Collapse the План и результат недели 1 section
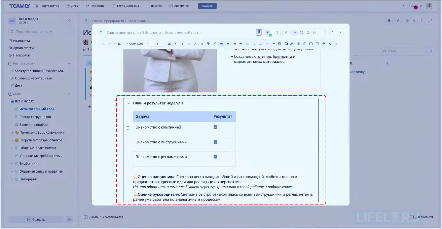442x229 pixels. coord(128,103)
